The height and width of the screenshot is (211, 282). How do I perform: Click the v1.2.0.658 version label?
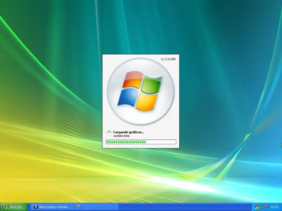(x=168, y=59)
